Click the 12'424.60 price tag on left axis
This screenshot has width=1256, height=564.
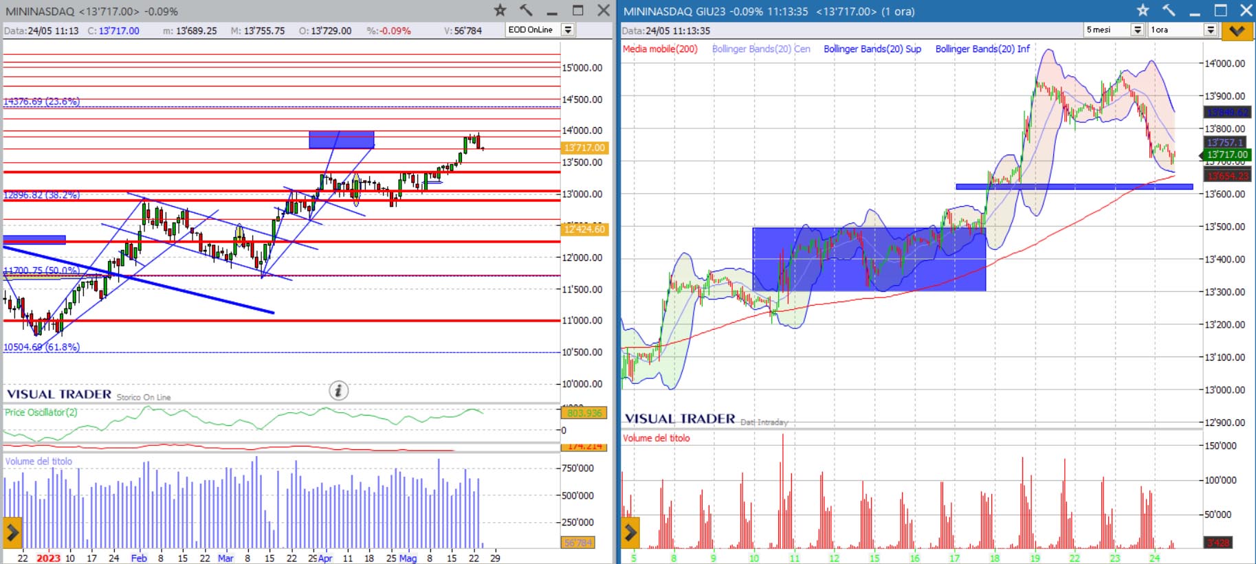point(584,229)
